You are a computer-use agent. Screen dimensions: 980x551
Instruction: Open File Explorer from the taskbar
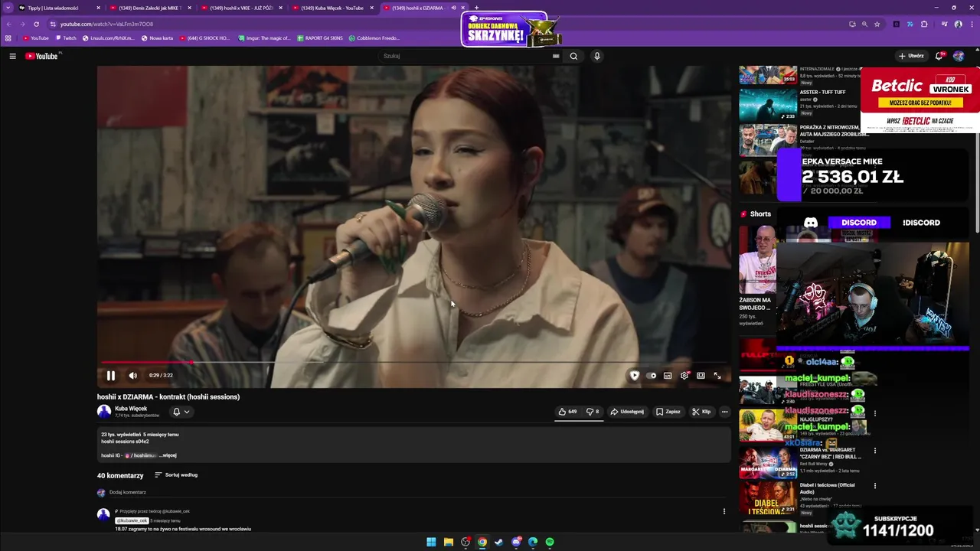[x=449, y=542]
